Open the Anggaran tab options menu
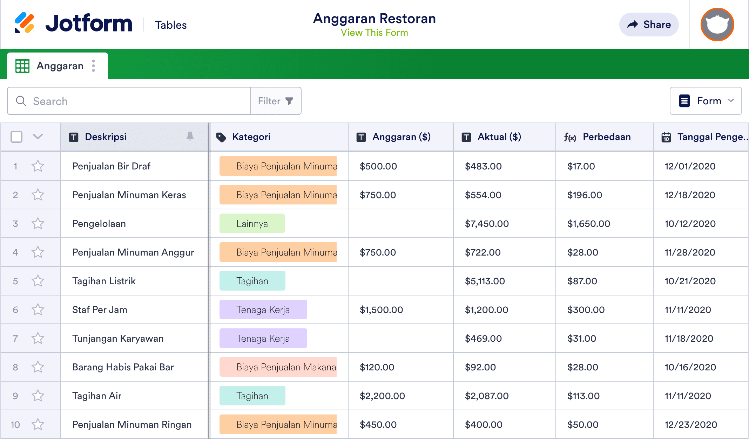 tap(93, 65)
